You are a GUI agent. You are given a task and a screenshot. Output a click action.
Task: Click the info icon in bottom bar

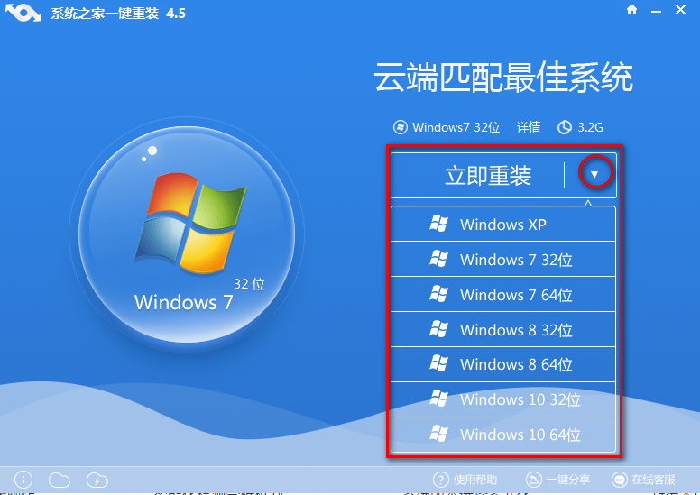[x=23, y=480]
